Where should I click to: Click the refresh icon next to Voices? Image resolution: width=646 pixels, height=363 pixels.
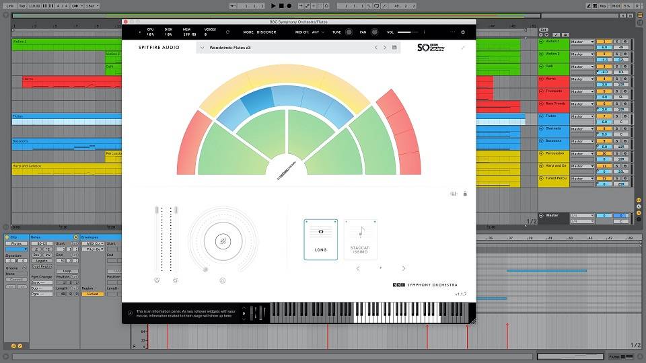point(227,32)
